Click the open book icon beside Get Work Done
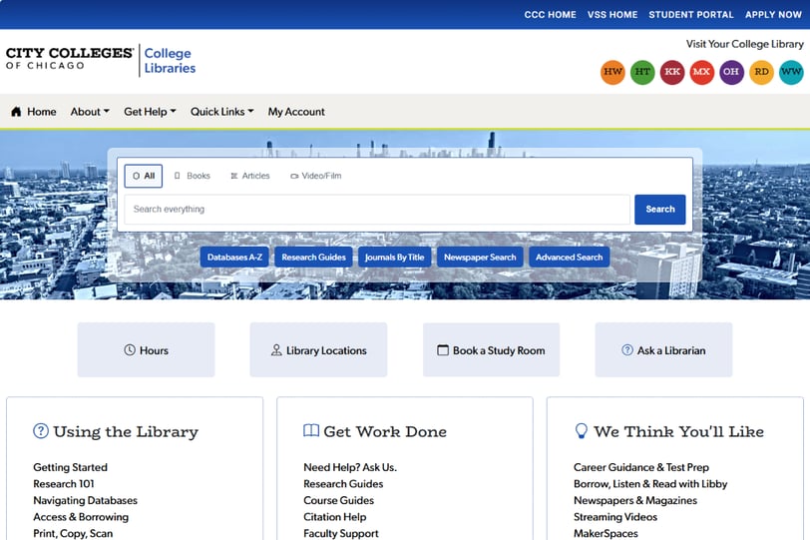The image size is (810, 540). pyautogui.click(x=311, y=430)
